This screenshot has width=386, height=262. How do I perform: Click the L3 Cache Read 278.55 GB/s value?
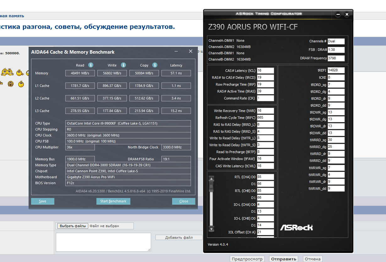pyautogui.click(x=80, y=111)
